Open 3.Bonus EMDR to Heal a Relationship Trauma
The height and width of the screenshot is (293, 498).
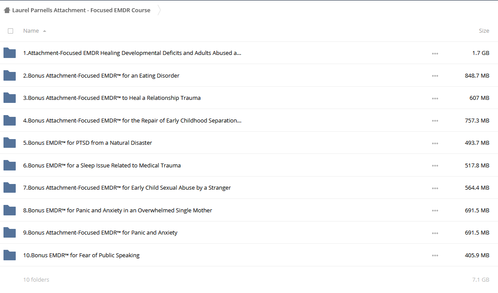click(x=112, y=98)
